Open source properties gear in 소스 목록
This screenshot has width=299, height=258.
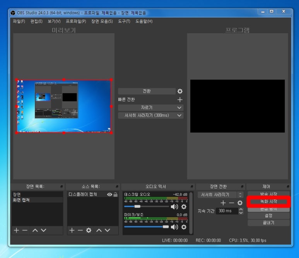pyautogui.click(x=89, y=231)
